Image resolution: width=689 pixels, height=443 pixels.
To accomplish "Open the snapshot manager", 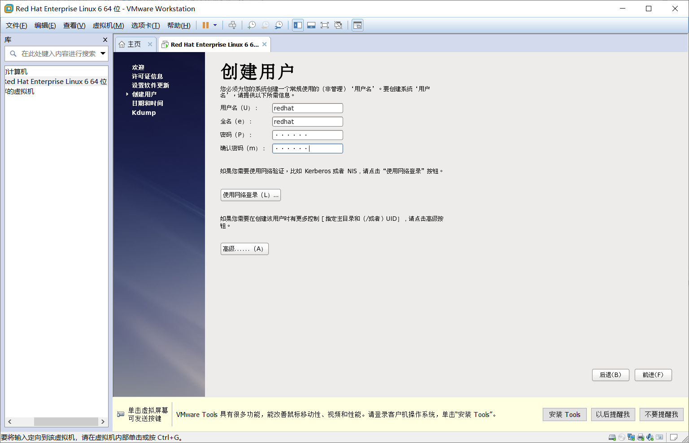I will [279, 25].
